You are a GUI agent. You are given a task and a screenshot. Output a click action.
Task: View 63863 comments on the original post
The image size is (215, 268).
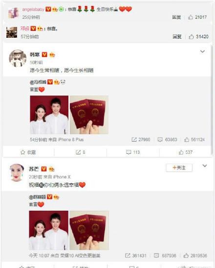click(x=167, y=140)
